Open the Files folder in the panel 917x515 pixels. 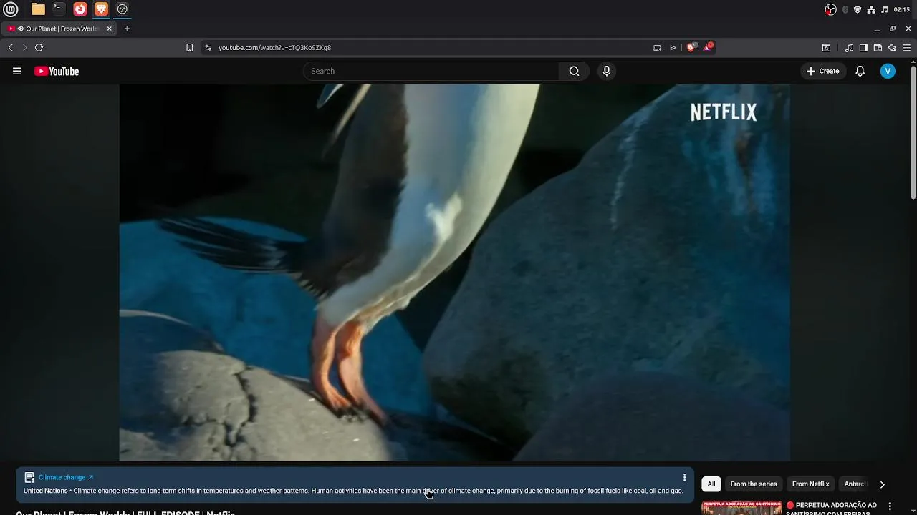[x=38, y=9]
